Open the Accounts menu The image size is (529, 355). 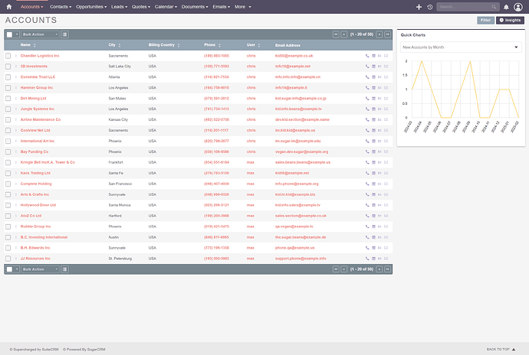coord(31,7)
